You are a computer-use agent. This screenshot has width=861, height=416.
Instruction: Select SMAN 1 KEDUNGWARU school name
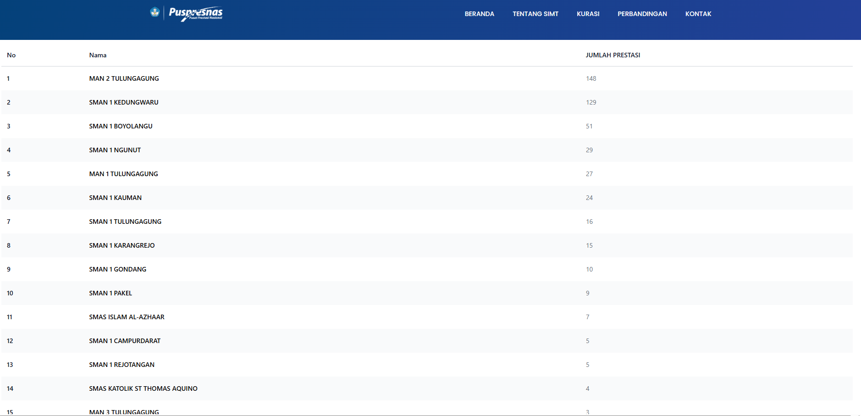tap(124, 102)
